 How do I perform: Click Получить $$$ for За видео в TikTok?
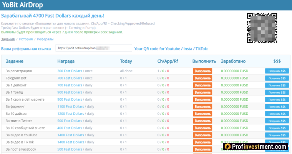277,142
